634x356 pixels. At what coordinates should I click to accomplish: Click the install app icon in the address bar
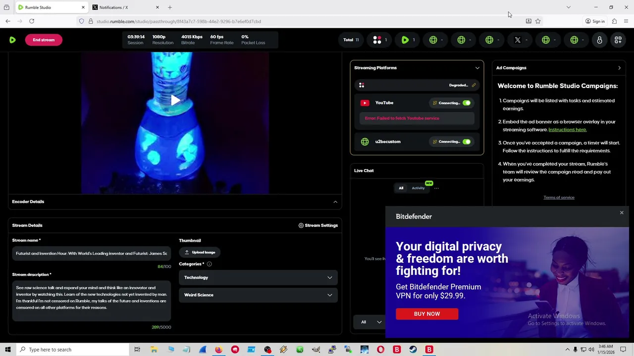point(528,21)
